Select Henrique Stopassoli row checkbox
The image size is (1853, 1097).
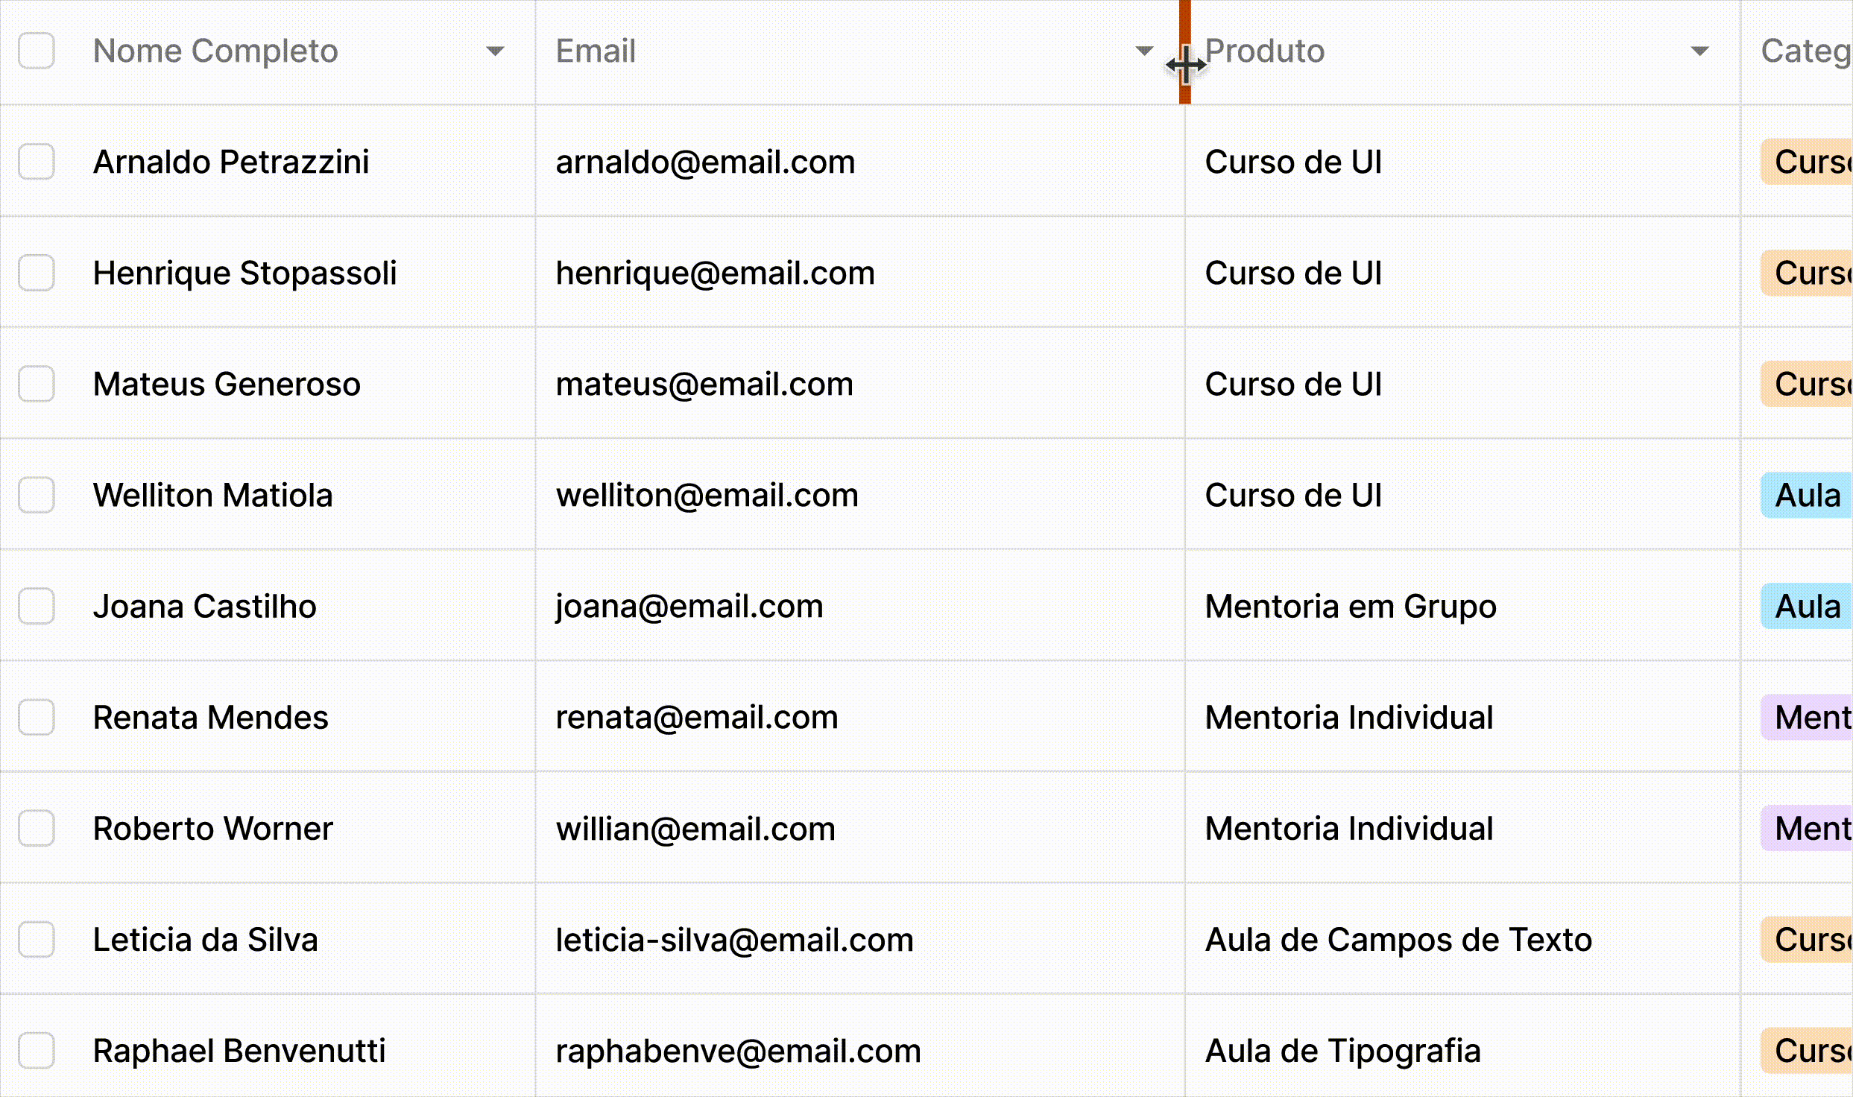click(x=37, y=273)
